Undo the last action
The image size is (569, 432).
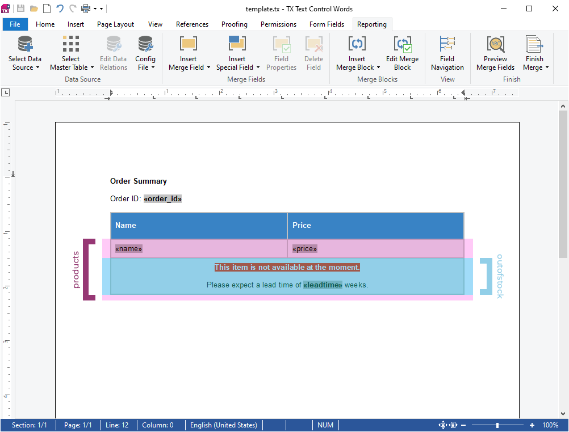point(60,9)
